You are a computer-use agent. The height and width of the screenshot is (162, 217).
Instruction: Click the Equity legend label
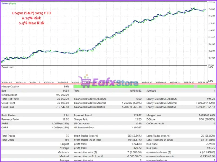pyautogui.click(x=13, y=3)
